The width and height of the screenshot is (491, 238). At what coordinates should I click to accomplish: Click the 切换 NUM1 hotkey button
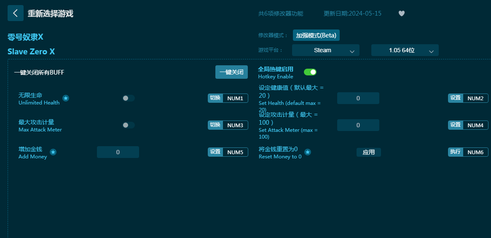pos(228,98)
